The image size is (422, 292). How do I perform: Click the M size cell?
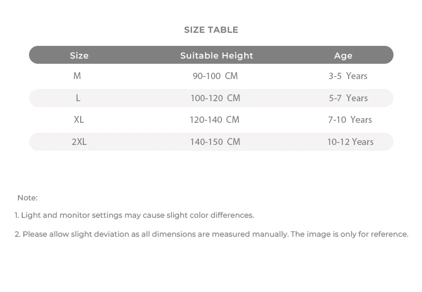point(77,76)
